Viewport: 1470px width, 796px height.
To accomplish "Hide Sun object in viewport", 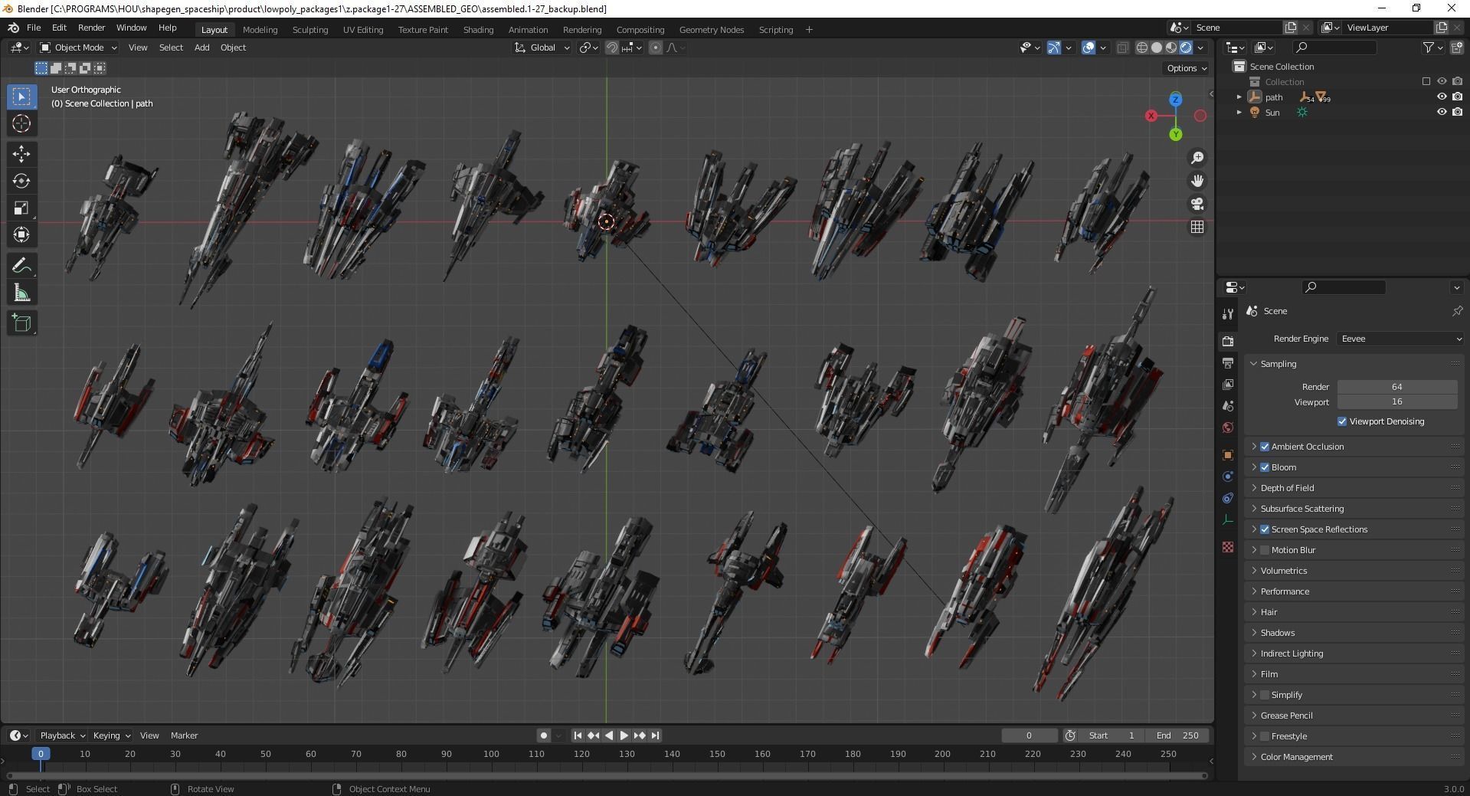I will pos(1441,112).
